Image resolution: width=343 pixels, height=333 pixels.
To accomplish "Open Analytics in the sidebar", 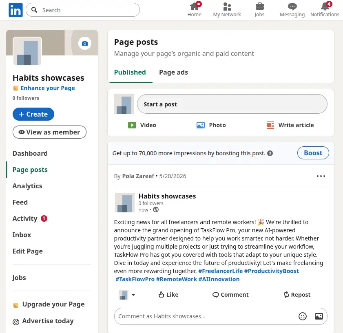I will point(27,186).
